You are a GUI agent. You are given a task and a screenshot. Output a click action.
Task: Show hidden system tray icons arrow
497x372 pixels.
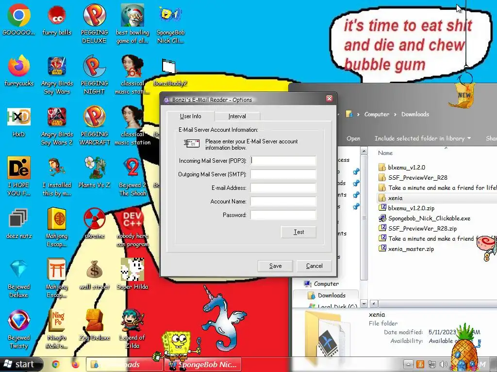click(x=409, y=364)
